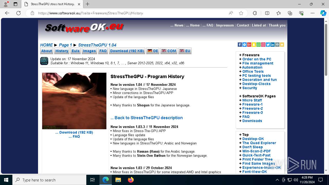Open Browser essentials icon
This screenshot has width=329, height=185.
coord(301,13)
